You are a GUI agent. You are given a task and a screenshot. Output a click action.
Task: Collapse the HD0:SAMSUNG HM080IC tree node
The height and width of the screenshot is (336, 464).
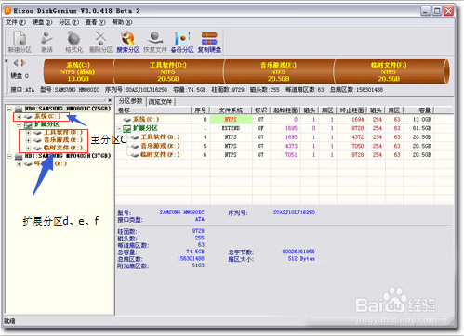10,109
